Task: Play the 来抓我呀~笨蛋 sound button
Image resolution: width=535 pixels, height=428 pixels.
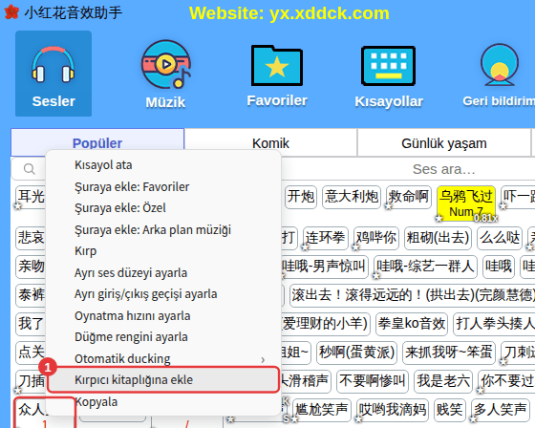Action: point(449,353)
